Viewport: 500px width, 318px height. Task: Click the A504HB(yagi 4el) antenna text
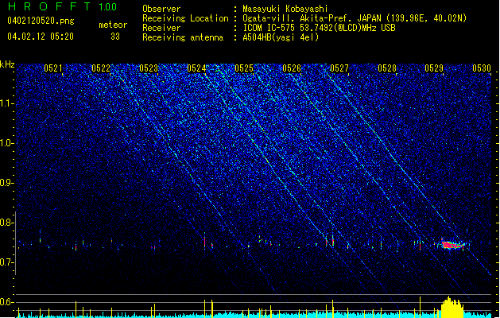(x=281, y=37)
